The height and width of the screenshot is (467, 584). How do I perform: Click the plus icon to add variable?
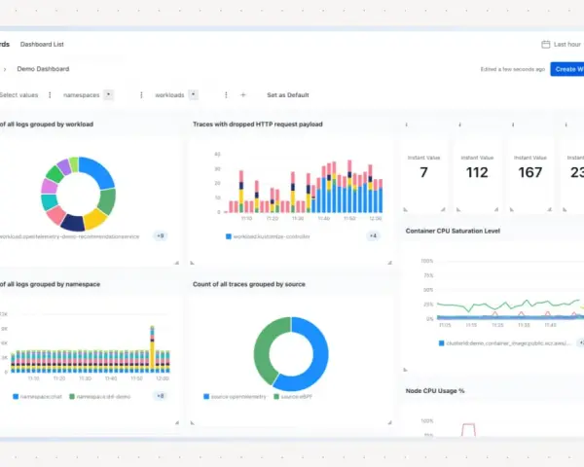(x=243, y=95)
